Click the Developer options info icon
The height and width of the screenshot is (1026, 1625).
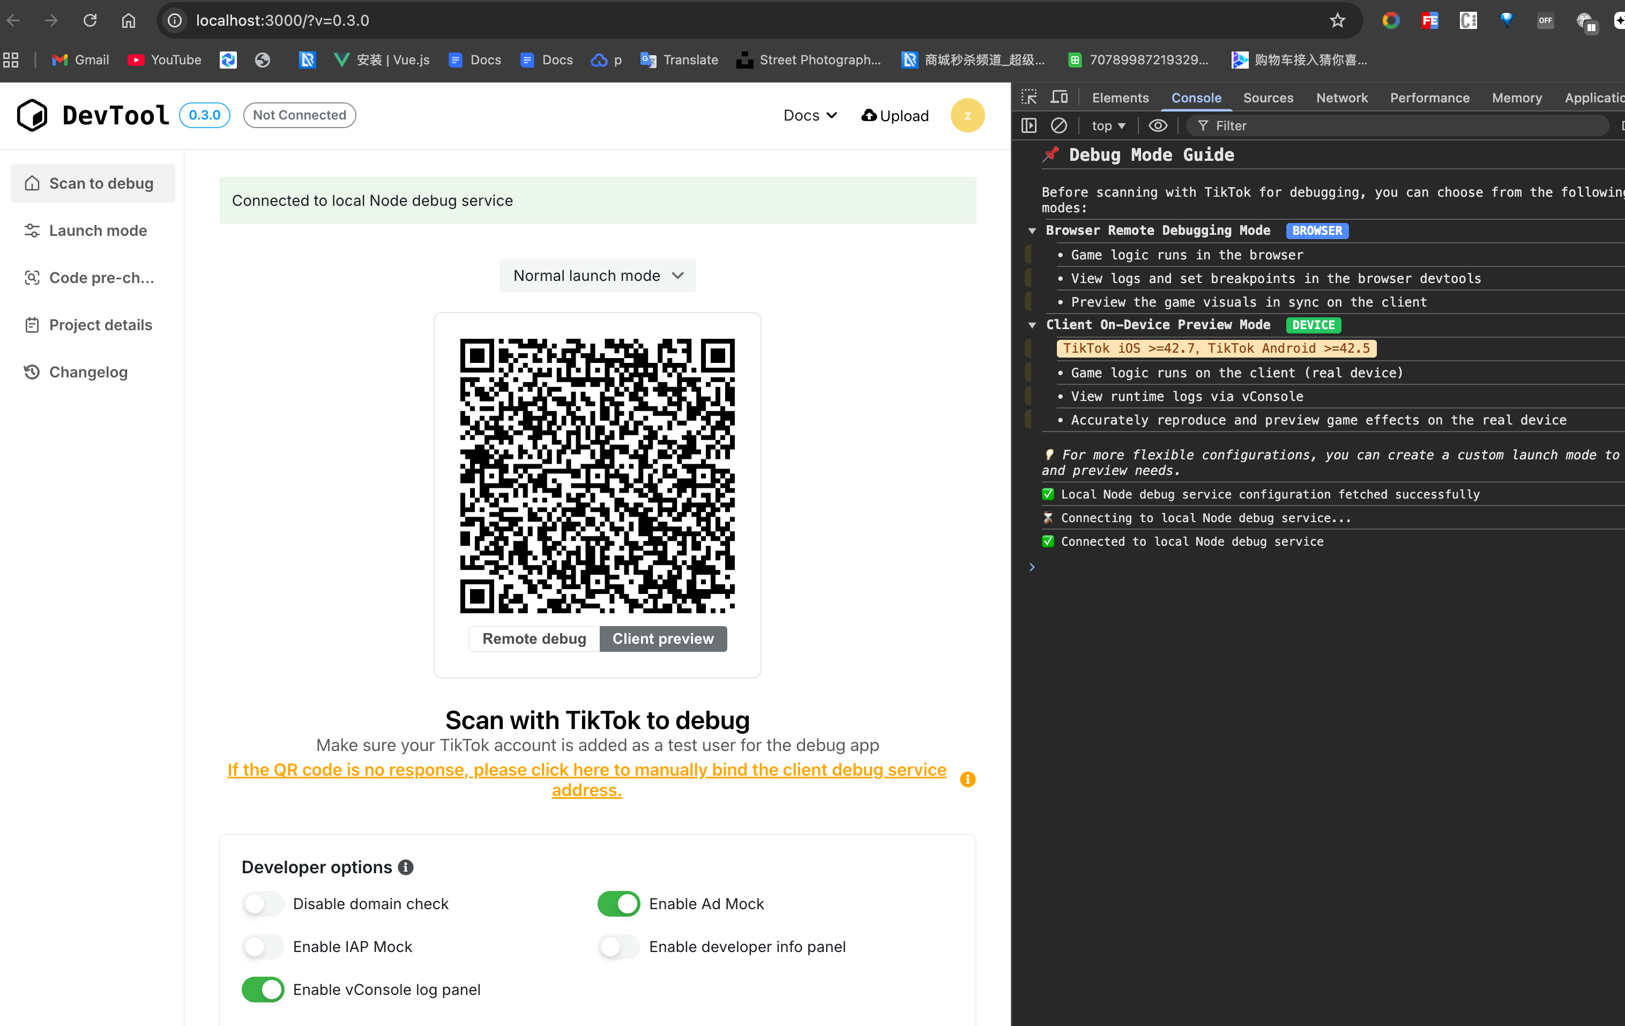(x=406, y=867)
